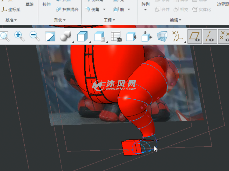
Task: Expand the 形状 group menu
Action: tap(60, 20)
